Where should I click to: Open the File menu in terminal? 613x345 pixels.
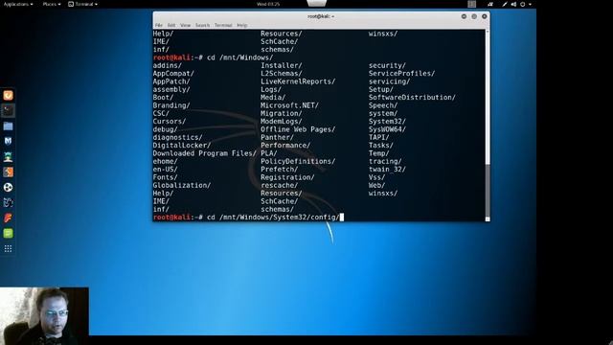pyautogui.click(x=158, y=25)
